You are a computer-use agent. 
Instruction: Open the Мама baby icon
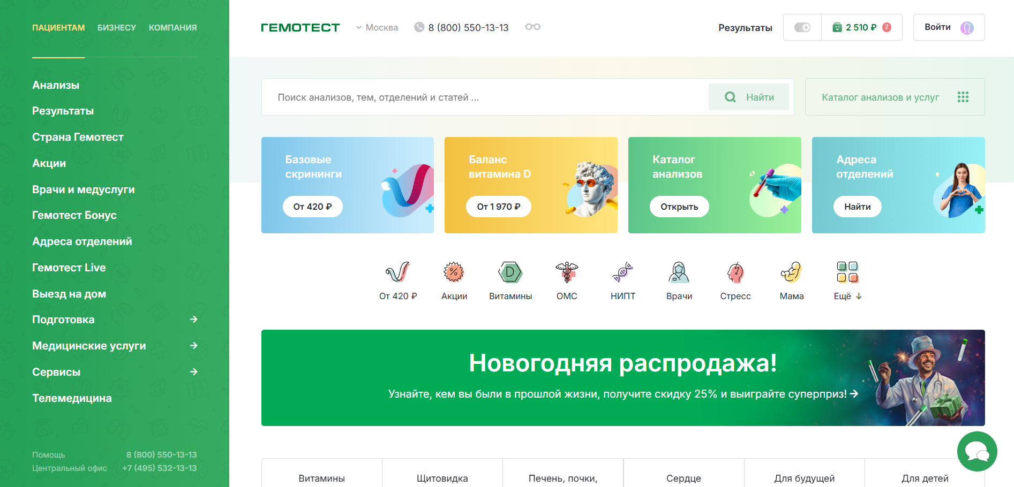click(792, 272)
